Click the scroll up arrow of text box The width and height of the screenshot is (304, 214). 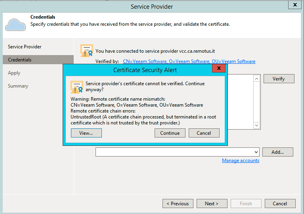(256, 78)
